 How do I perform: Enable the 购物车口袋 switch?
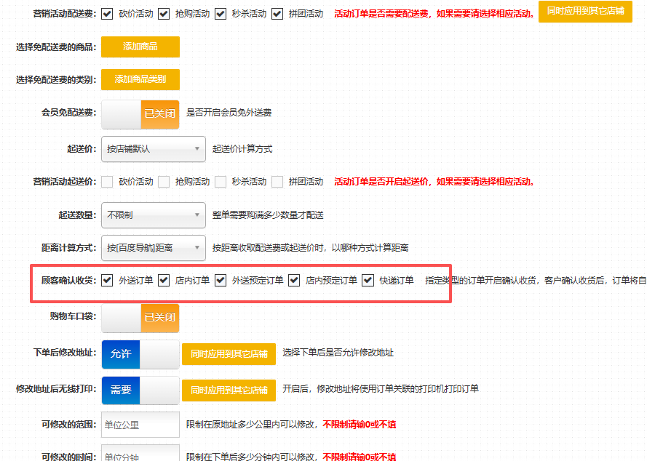point(140,318)
